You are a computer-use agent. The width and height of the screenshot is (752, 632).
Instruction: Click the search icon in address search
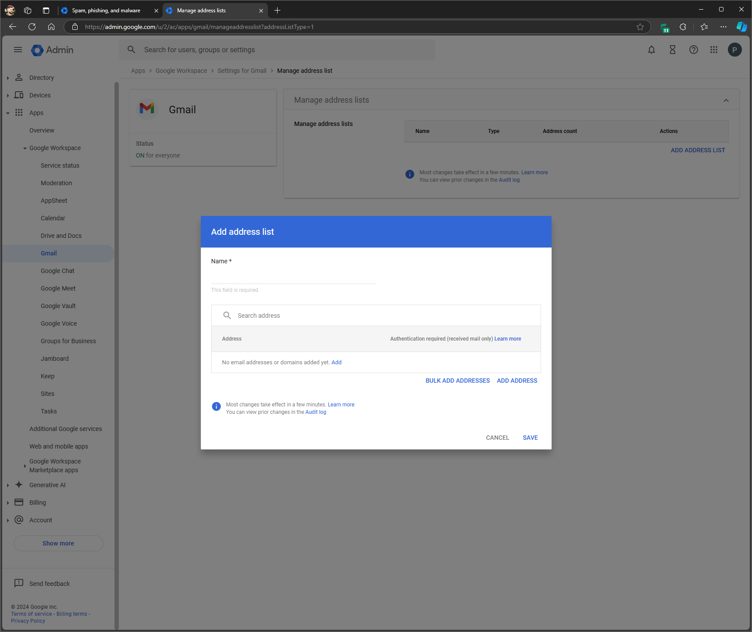pyautogui.click(x=227, y=315)
